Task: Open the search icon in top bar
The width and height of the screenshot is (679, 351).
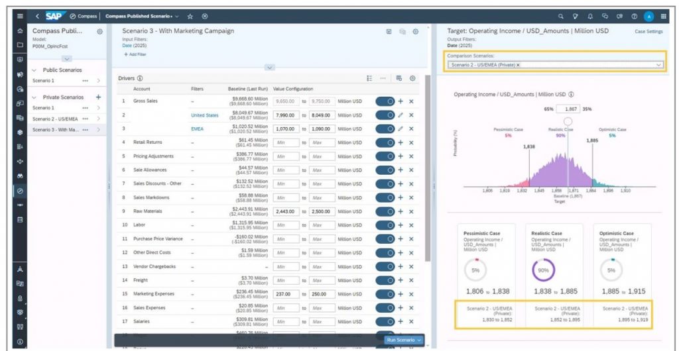Action: point(561,15)
